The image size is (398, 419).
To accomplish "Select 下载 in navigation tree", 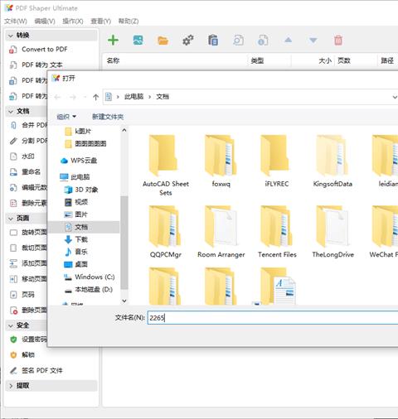I will tap(76, 239).
